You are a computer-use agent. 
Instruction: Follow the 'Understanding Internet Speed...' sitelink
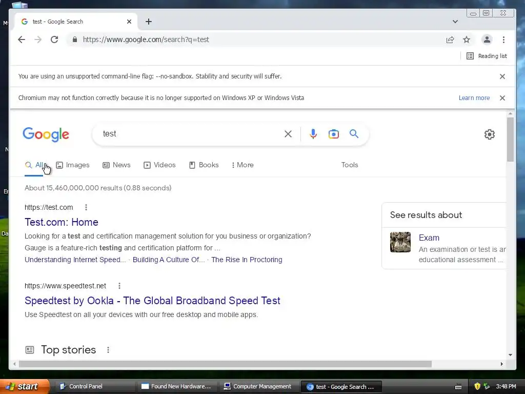coord(75,260)
